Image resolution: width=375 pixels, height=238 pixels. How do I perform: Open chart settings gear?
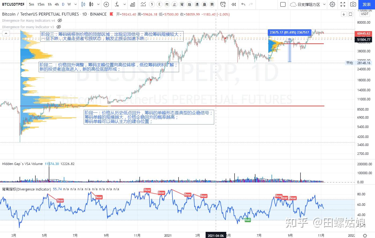(332, 4)
